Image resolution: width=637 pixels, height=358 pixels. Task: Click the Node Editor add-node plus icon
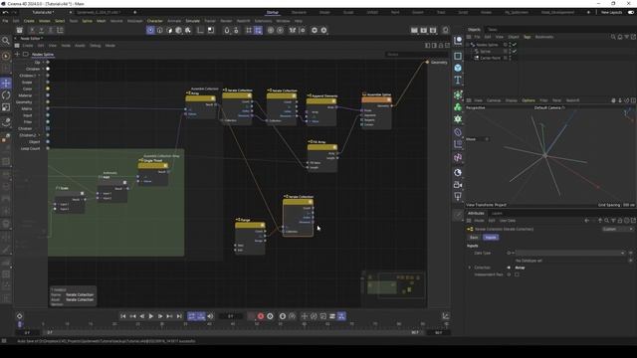point(17,54)
